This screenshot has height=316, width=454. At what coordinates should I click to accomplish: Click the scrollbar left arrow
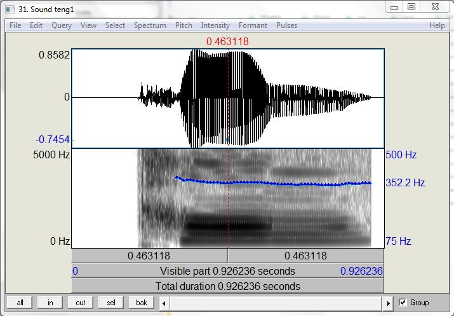pos(164,303)
